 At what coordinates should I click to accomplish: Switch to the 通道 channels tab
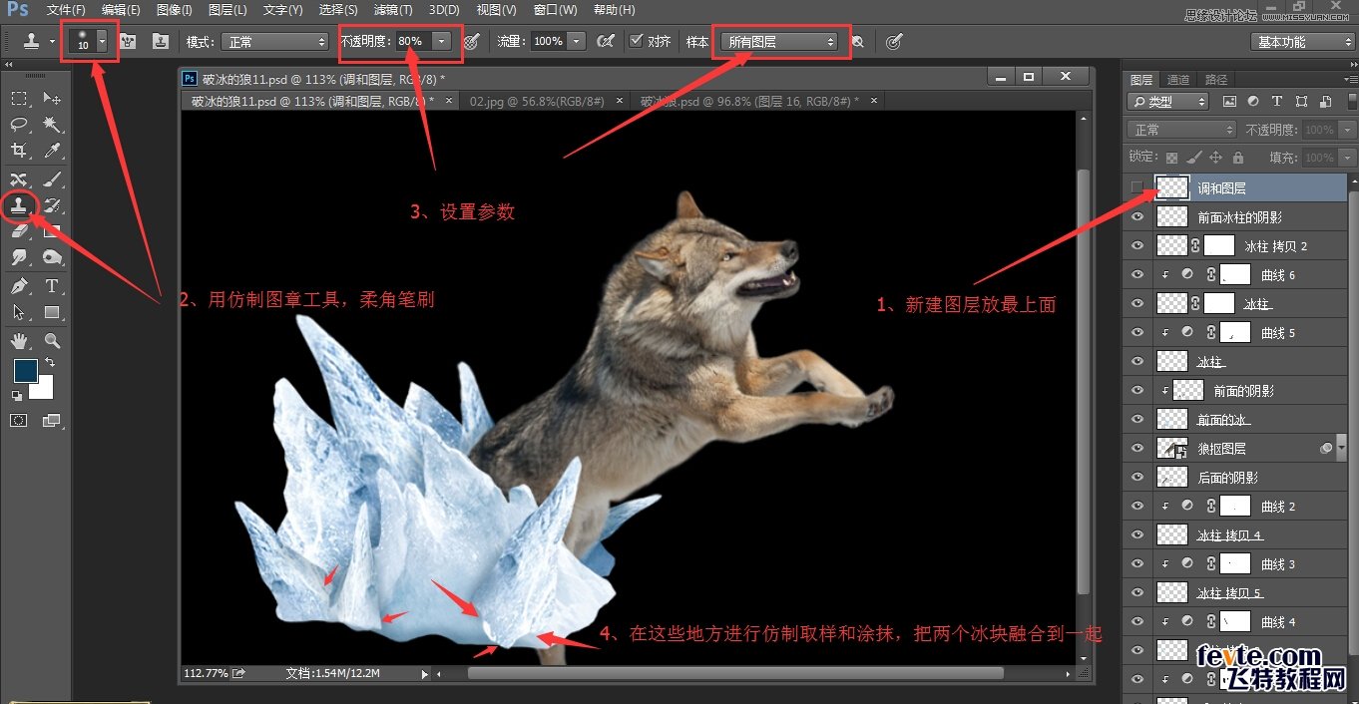click(1178, 80)
